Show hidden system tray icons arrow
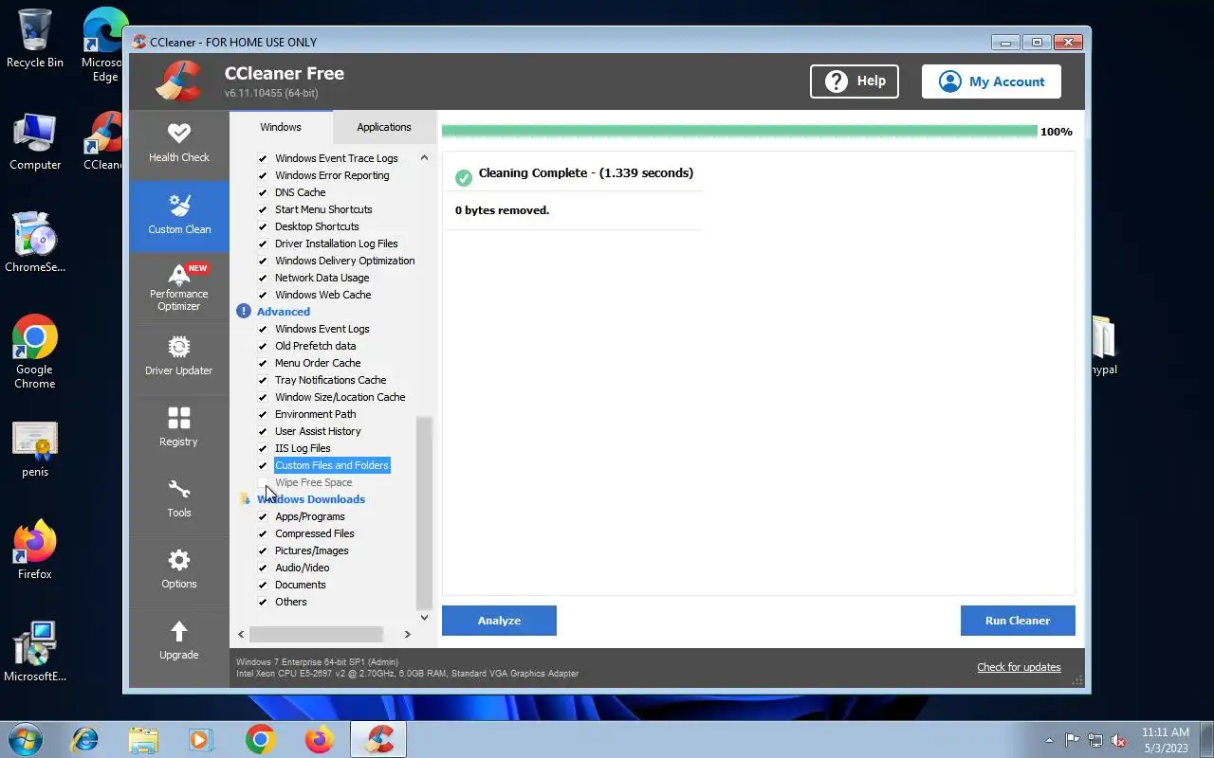 coord(1048,740)
